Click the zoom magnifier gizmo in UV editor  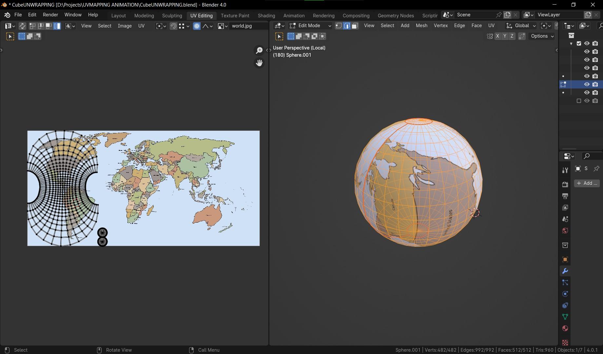[259, 50]
